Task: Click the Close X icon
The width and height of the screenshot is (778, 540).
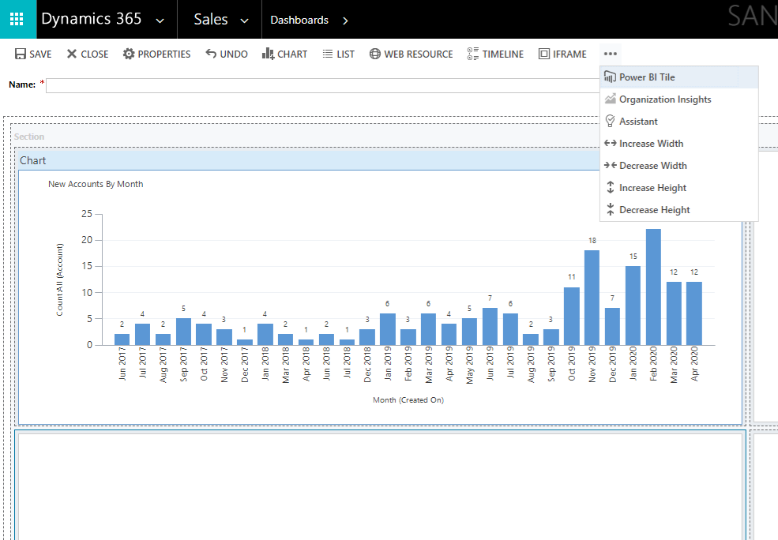Action: (x=72, y=54)
